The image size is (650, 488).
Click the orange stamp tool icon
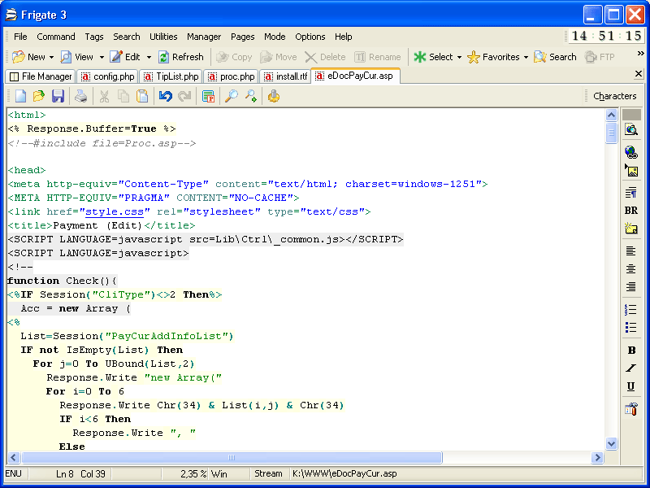(x=274, y=96)
